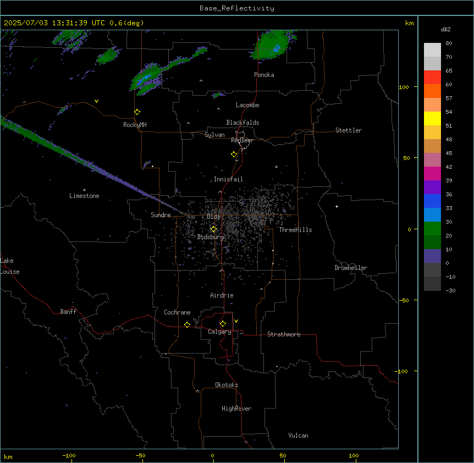The image size is (474, 463).
Task: Click the -50 tick on the right axis
Action: click(404, 300)
